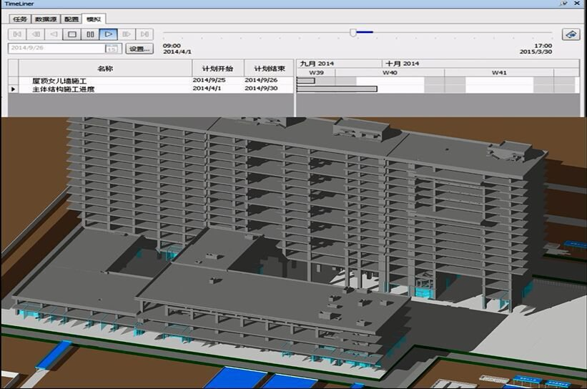The image size is (587, 389).
Task: Close the TimeLiner panel
Action: (577, 4)
